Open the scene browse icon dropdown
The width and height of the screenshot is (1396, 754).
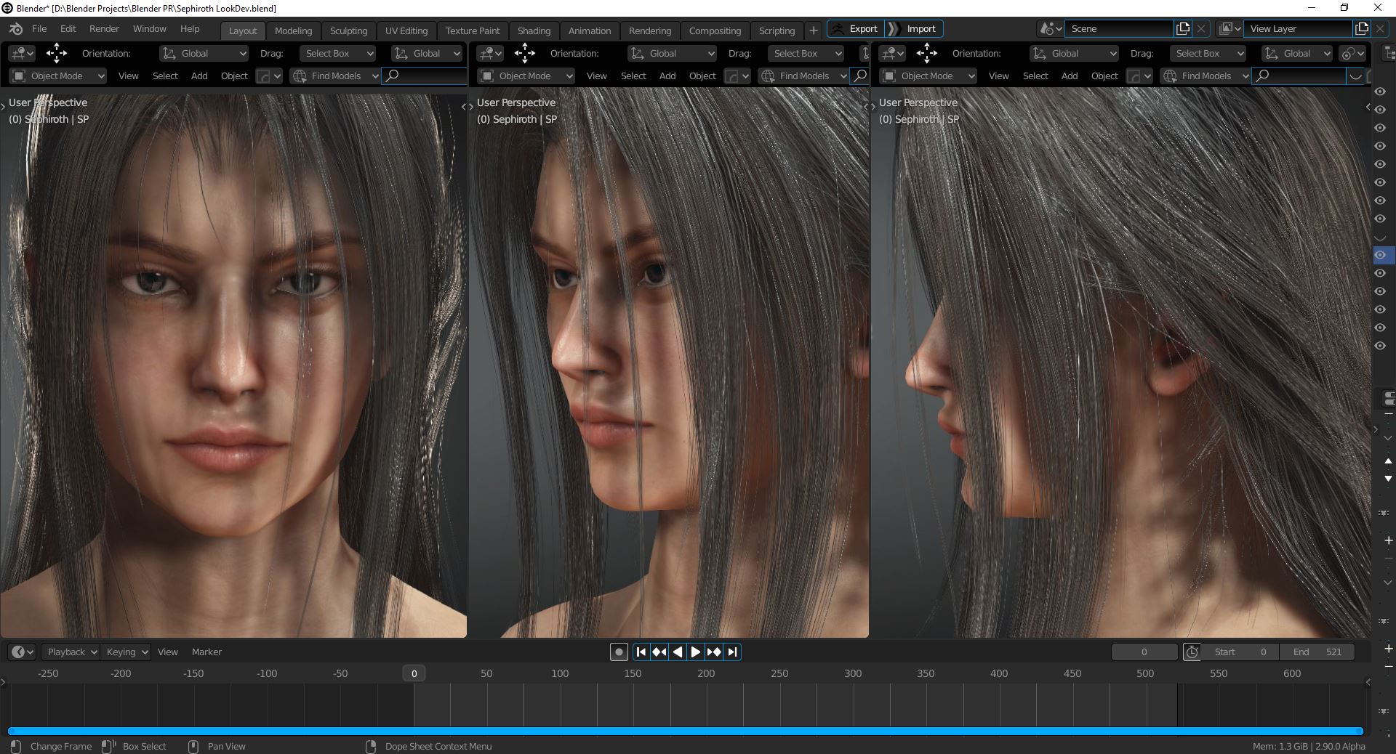pyautogui.click(x=1051, y=29)
